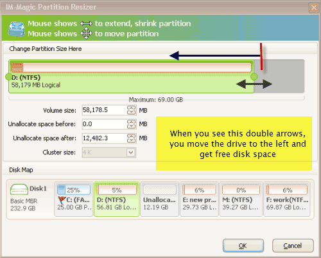Screen dimensions: 321x258
Task: Select D: (NTFS) partition in Disk Map
Action: (117, 199)
